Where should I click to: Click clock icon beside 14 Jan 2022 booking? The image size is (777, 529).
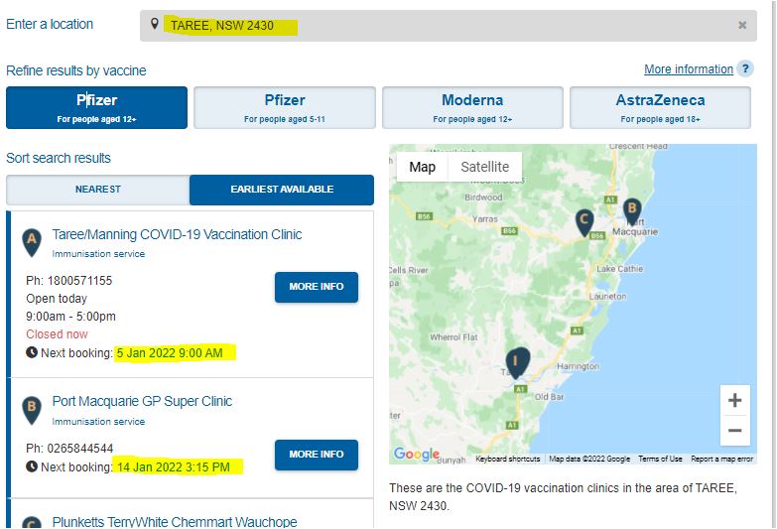32,466
